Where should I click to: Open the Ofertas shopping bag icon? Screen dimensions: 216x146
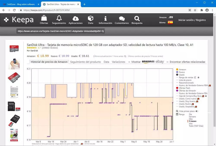point(44,19)
